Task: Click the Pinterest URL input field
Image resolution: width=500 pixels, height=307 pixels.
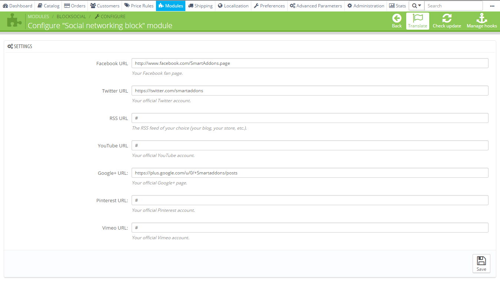Action: click(310, 200)
